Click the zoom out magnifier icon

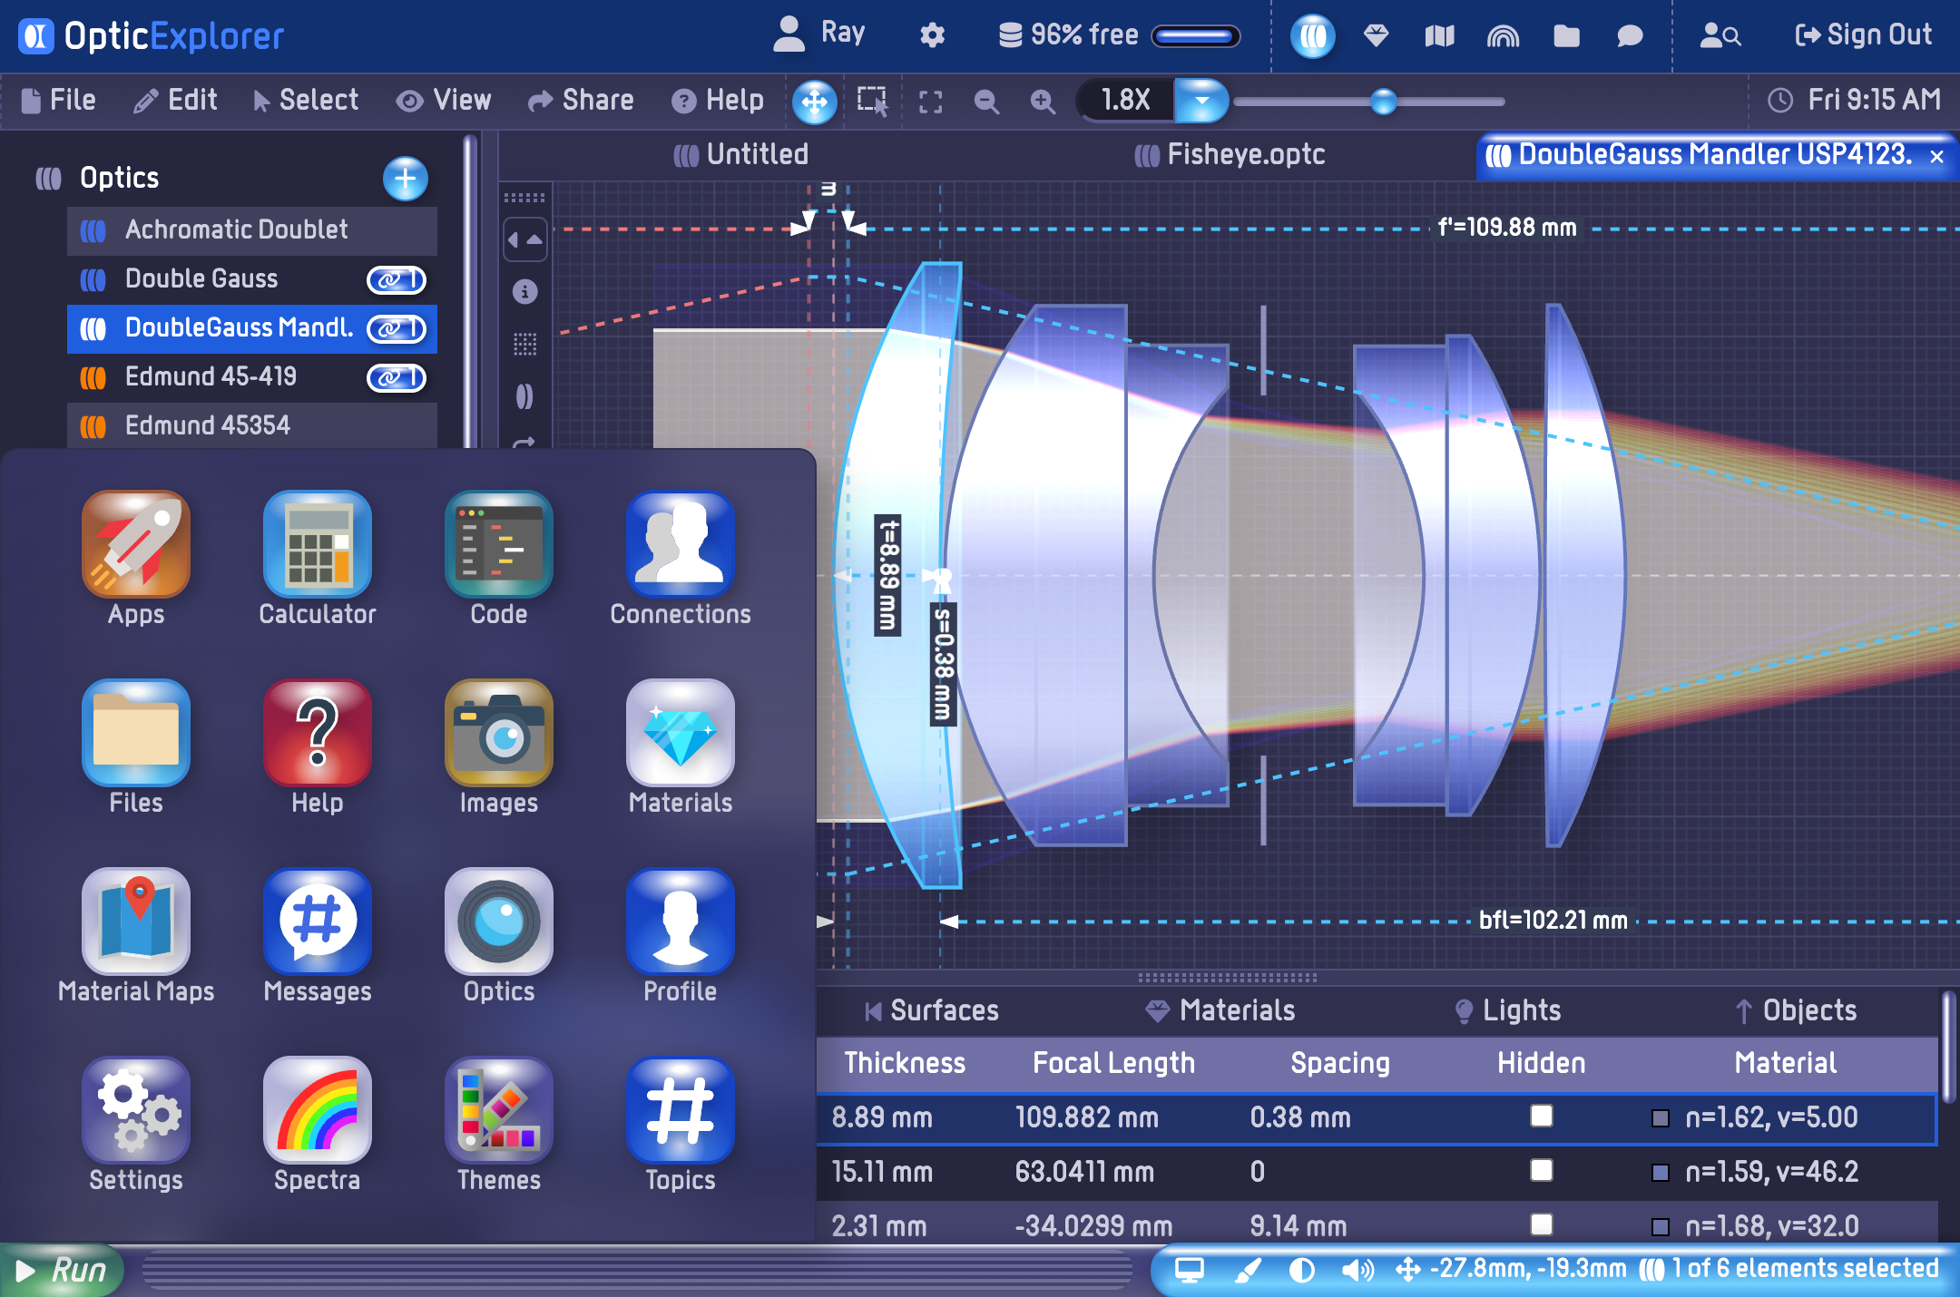click(986, 101)
